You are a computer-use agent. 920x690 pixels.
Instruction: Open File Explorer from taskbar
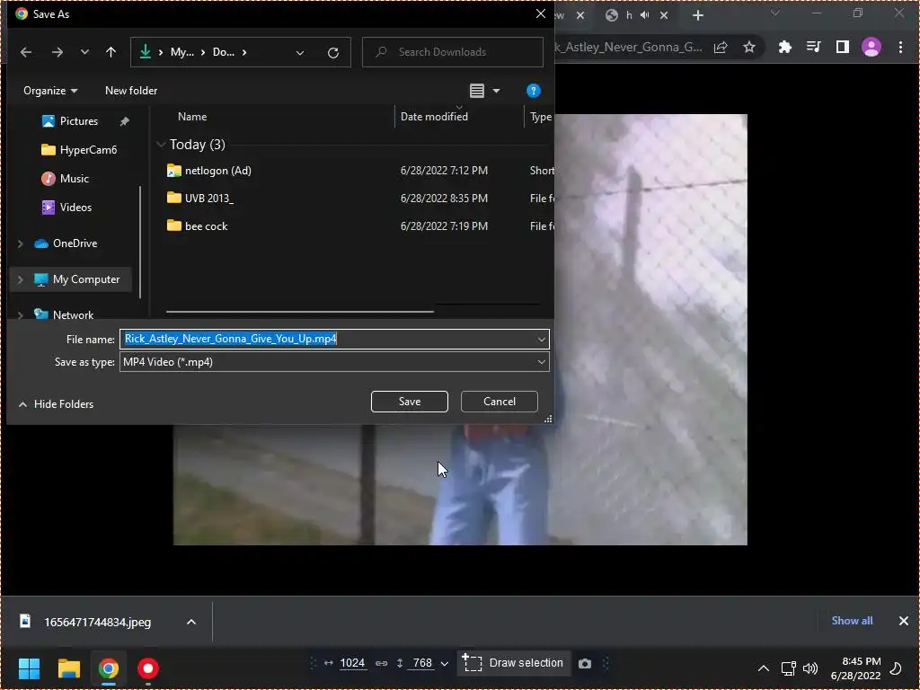(68, 668)
